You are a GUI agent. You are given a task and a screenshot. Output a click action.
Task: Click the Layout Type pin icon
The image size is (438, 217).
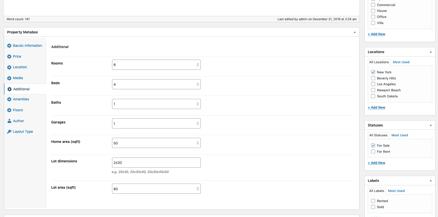[9, 132]
